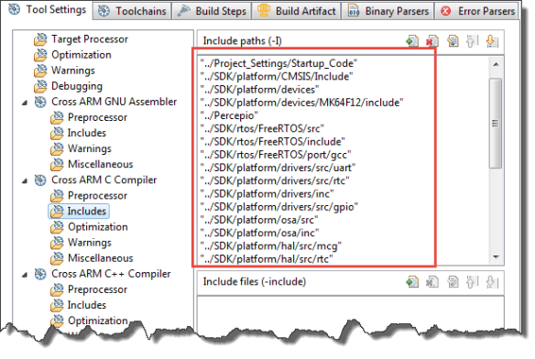
Task: Select the drivers/src/rtc path entry
Action: point(275,180)
